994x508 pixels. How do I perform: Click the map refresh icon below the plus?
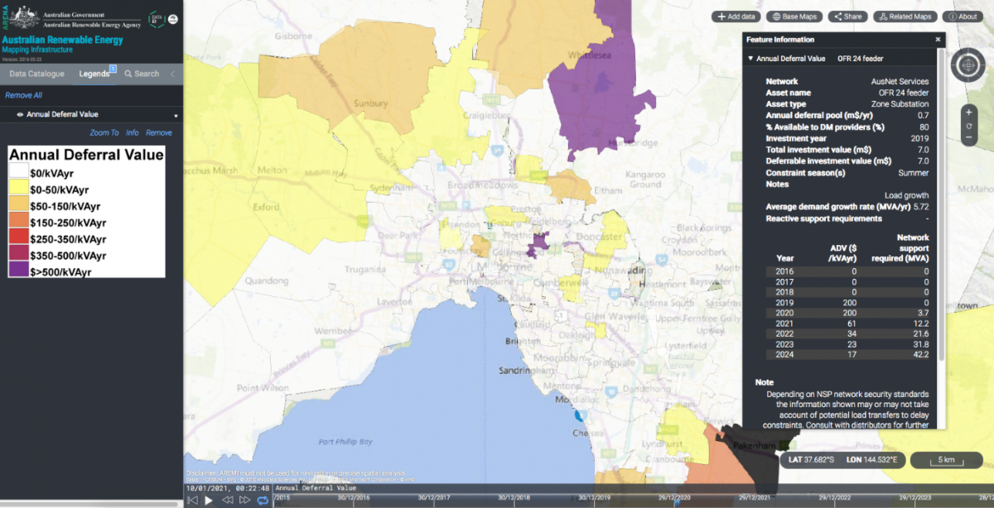click(x=969, y=126)
